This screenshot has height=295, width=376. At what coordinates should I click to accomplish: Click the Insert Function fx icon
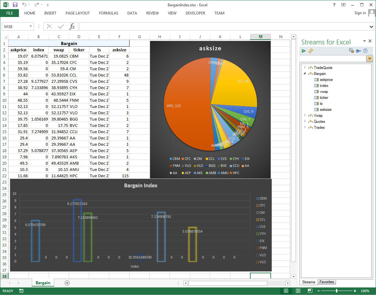click(72, 26)
